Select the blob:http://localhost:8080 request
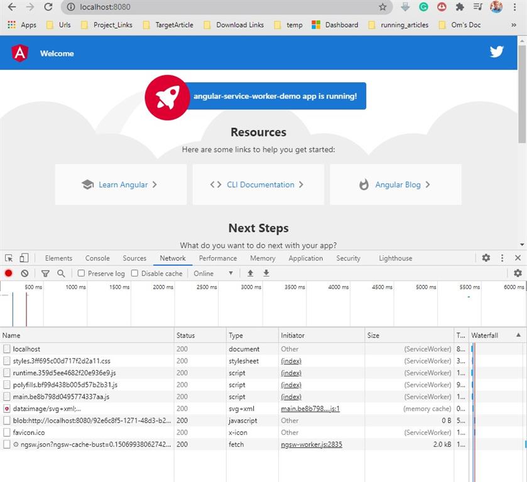527x482 pixels. (x=234, y=420)
